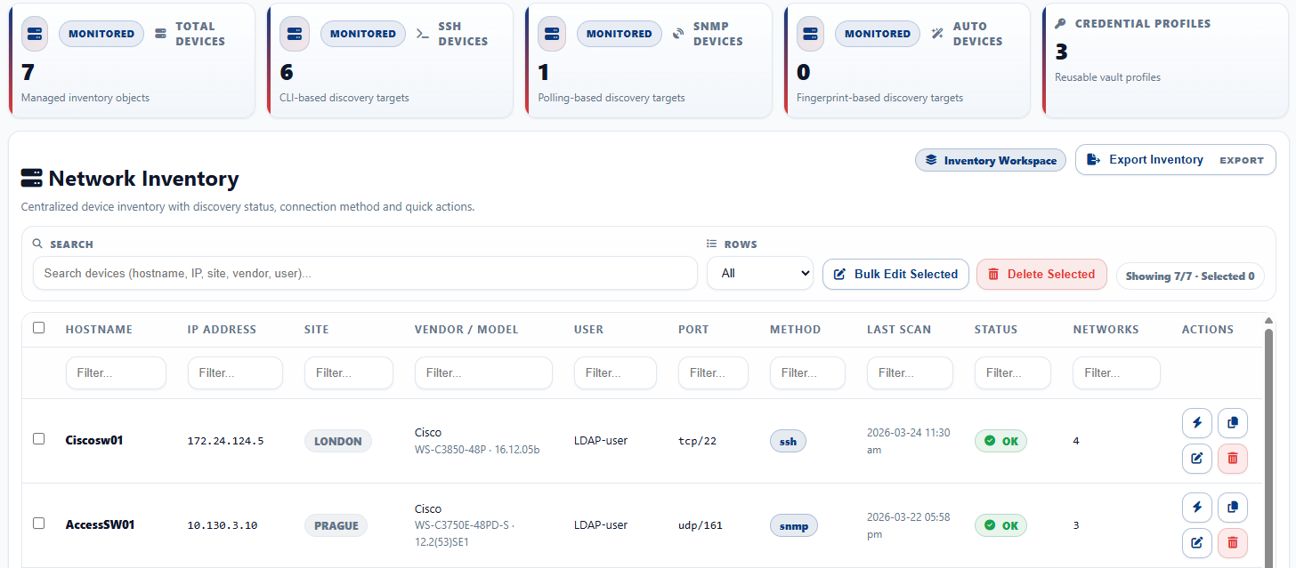Click the Site column filter box
The width and height of the screenshot is (1296, 568).
click(x=349, y=373)
